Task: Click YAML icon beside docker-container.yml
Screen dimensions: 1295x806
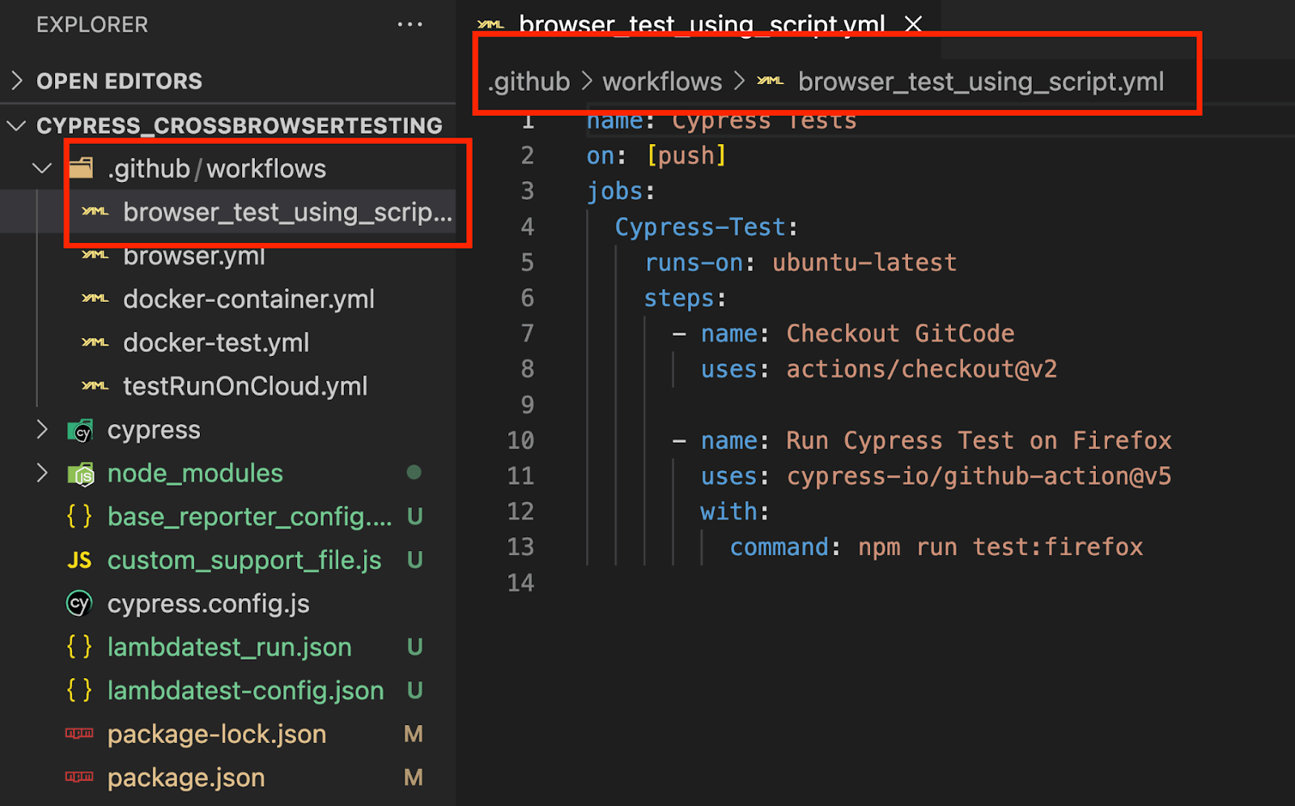Action: (x=96, y=299)
